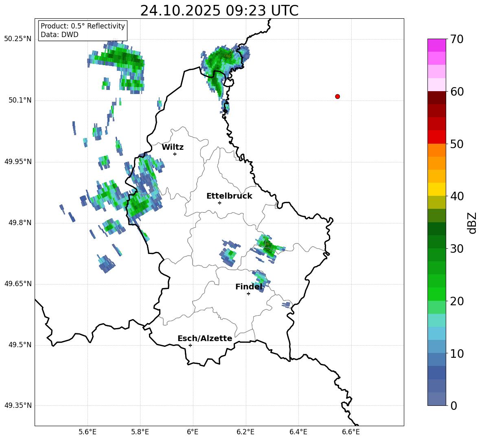Viewport: 482px width, 440px height.
Task: Pick the yellow swatch just above 40 dBZ
Action: 436,189
